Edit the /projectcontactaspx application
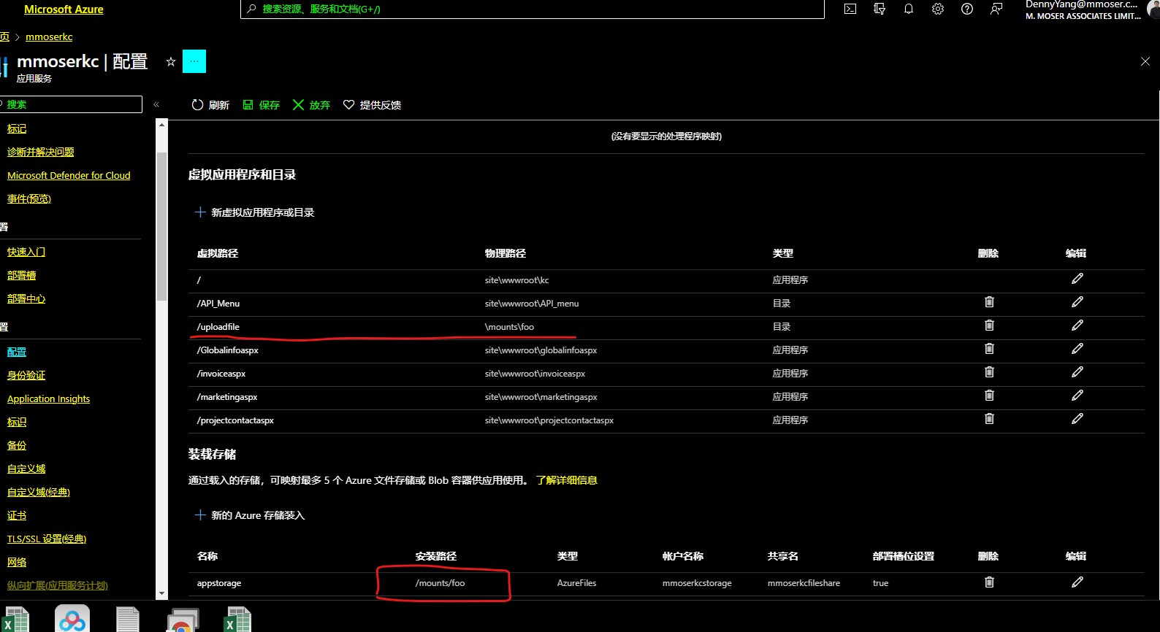This screenshot has width=1160, height=632. (1077, 419)
